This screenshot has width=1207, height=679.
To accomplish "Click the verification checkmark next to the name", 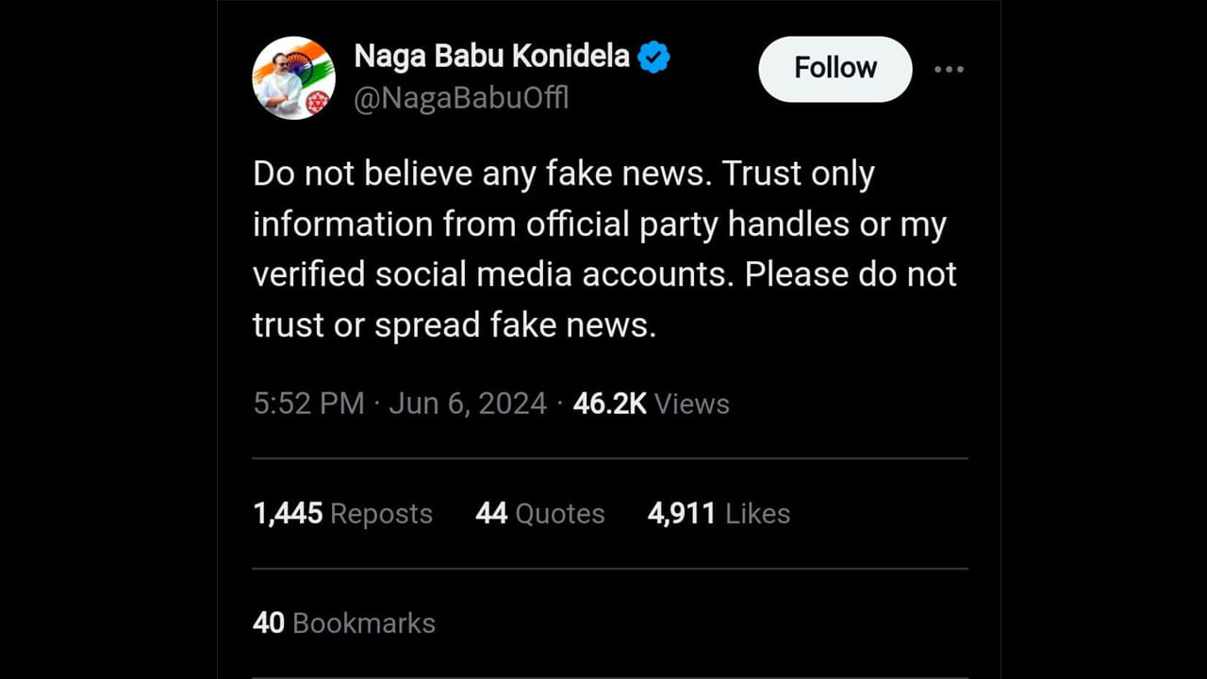I will tap(654, 56).
